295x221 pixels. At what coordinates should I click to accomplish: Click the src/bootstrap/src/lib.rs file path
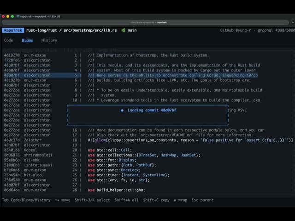pyautogui.click(x=90, y=30)
